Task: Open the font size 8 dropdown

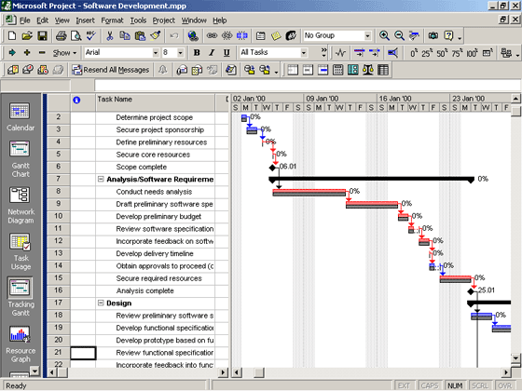Action: pos(180,52)
